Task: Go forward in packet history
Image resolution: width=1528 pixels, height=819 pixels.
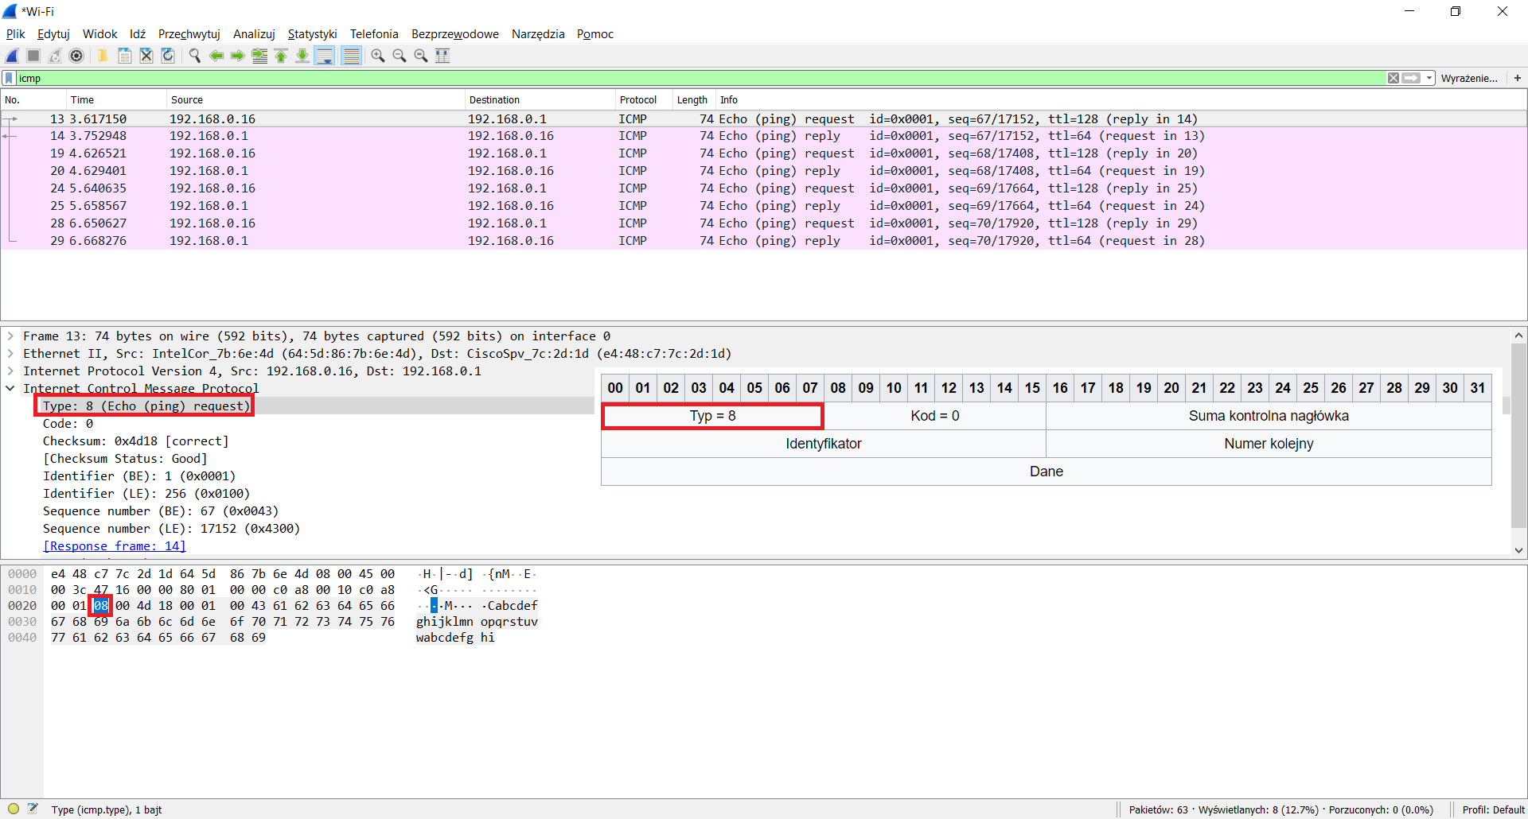Action: pyautogui.click(x=237, y=56)
